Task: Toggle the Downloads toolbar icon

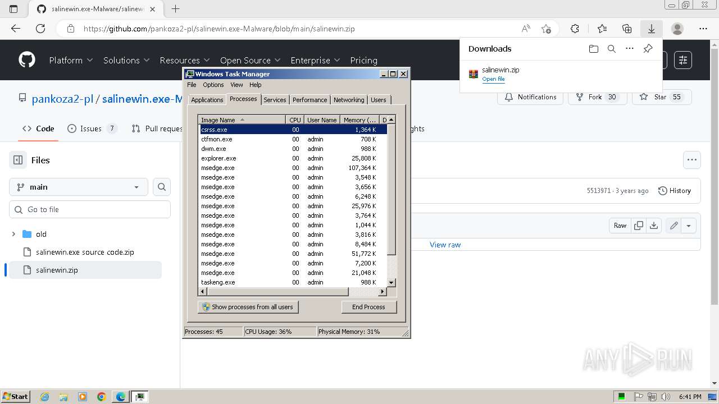Action: tap(652, 29)
